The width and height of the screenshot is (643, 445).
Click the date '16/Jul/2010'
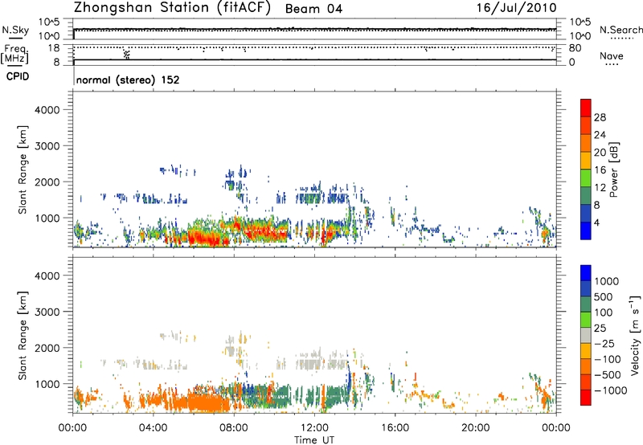[x=516, y=8]
